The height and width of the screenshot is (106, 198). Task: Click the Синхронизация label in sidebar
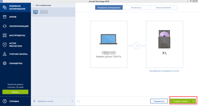[19, 26]
